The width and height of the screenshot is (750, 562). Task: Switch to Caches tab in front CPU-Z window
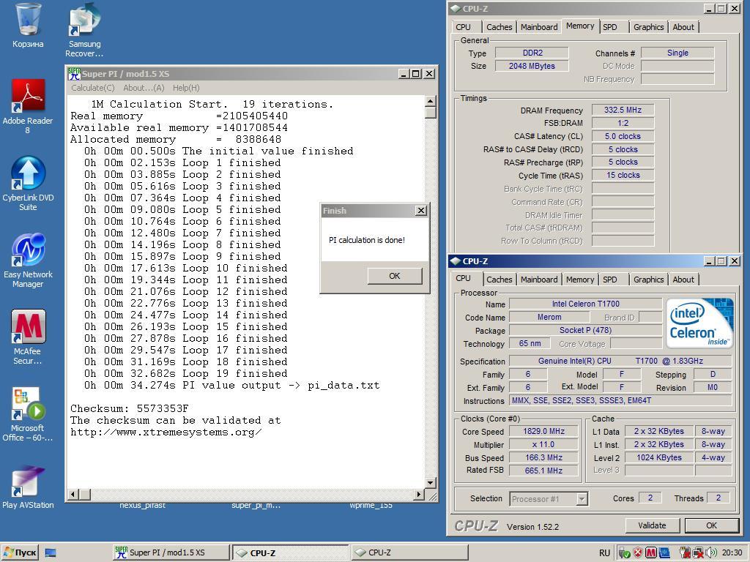point(499,280)
